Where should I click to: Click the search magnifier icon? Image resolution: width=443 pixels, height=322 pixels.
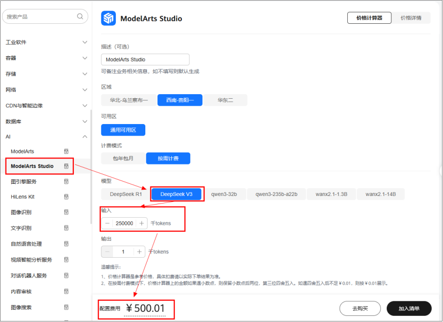tap(80, 16)
